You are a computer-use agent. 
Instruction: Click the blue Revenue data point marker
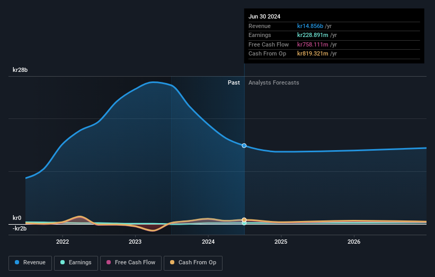pyautogui.click(x=244, y=145)
